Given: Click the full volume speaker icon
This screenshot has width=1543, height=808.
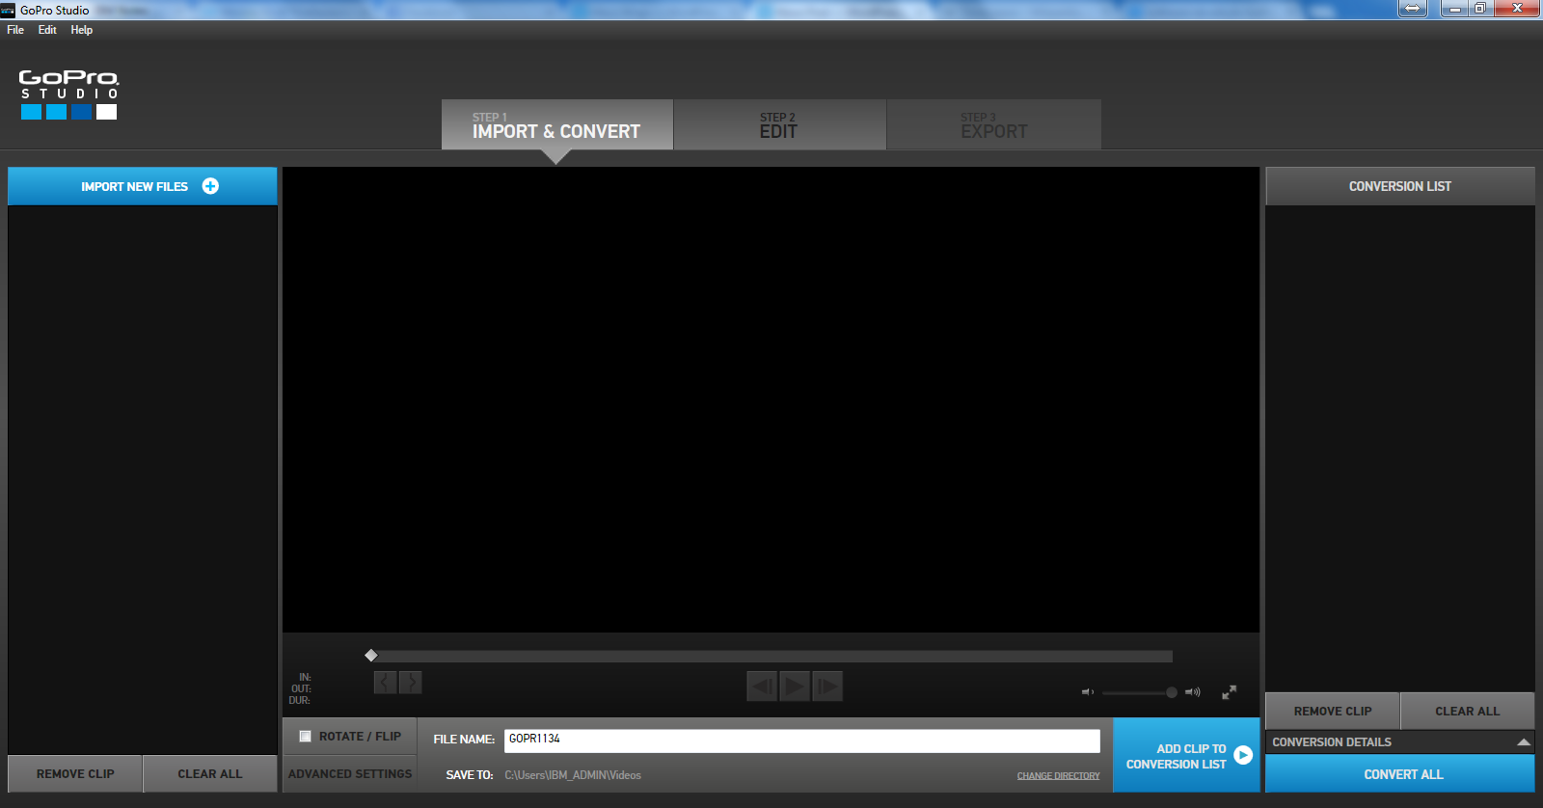Looking at the screenshot, I should (x=1193, y=692).
